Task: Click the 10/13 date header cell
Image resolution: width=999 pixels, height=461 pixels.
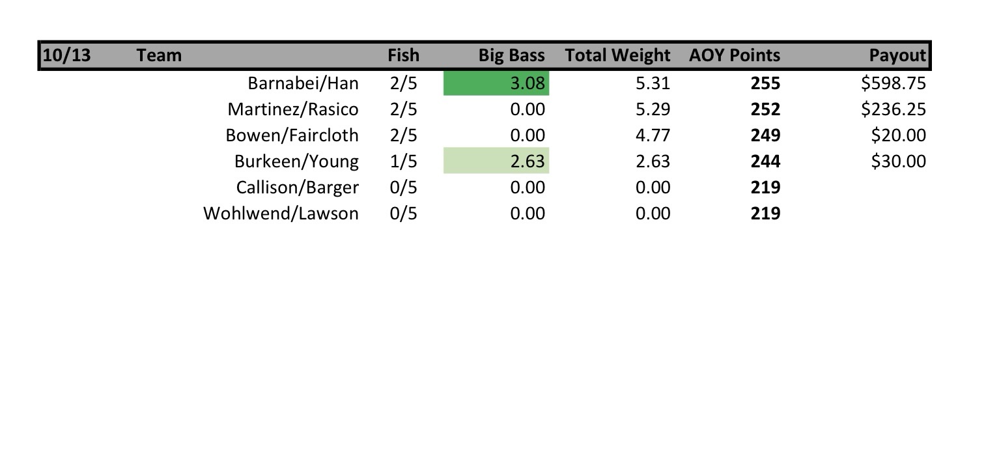Action: pos(66,55)
